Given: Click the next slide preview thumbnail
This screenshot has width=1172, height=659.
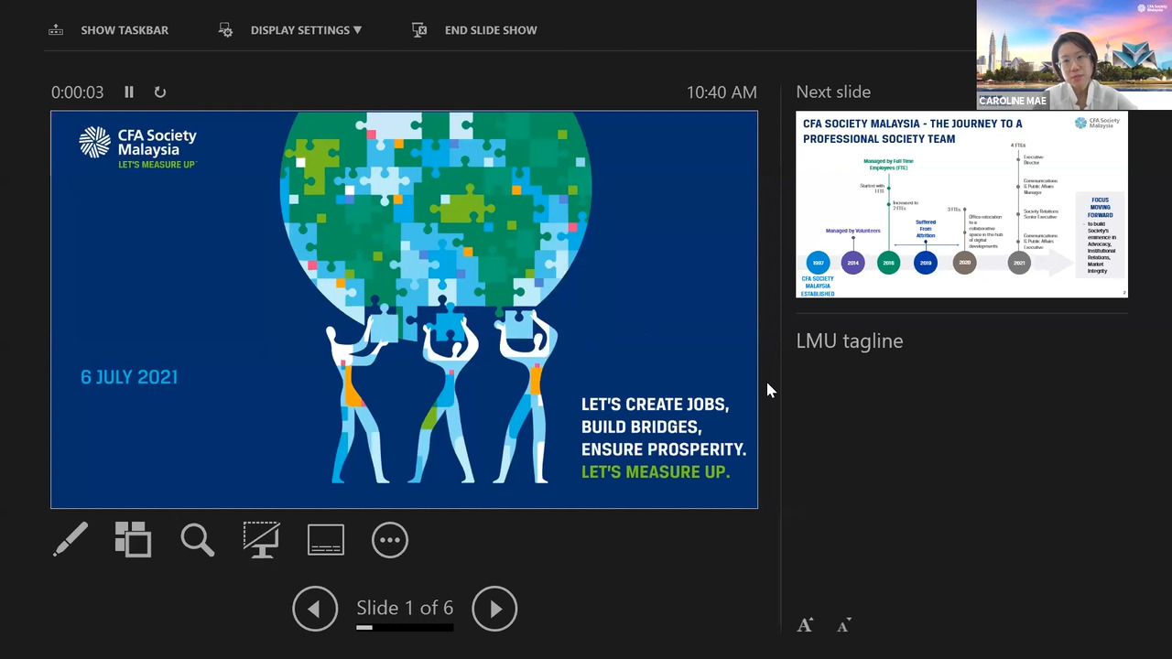Looking at the screenshot, I should click(961, 204).
